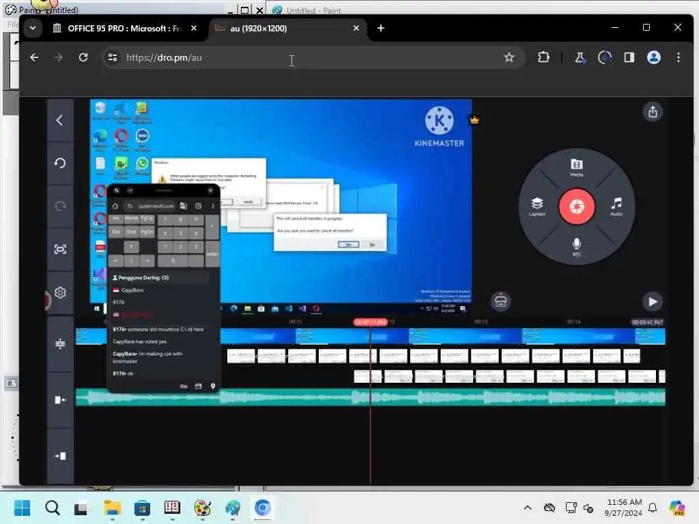
Task: Open the Media browser in the wheel
Action: (x=576, y=167)
